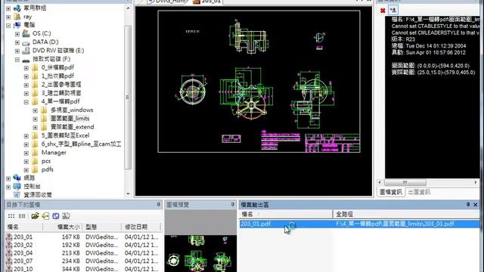Switch to details list view icon
Viewport: 484px width, 272px height.
(x=22, y=216)
